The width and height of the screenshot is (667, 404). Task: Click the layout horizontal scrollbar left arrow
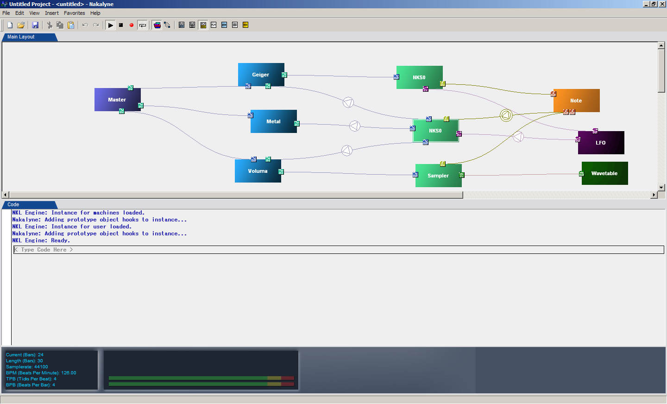coord(6,195)
